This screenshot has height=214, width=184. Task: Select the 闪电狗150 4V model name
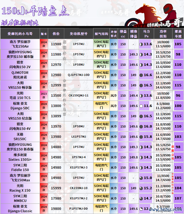point(20,129)
